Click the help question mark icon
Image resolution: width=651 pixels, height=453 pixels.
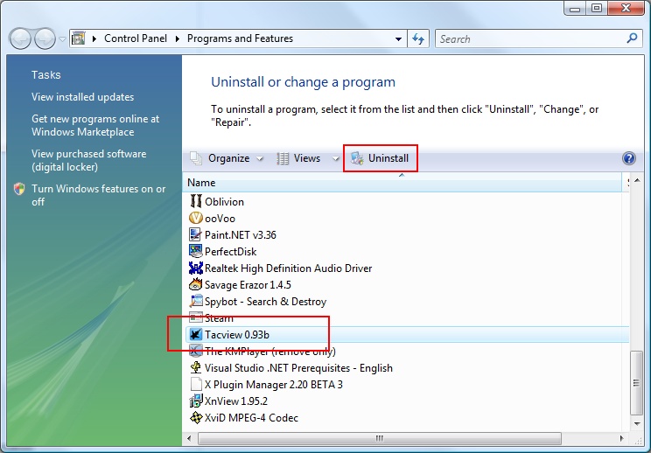pos(629,158)
